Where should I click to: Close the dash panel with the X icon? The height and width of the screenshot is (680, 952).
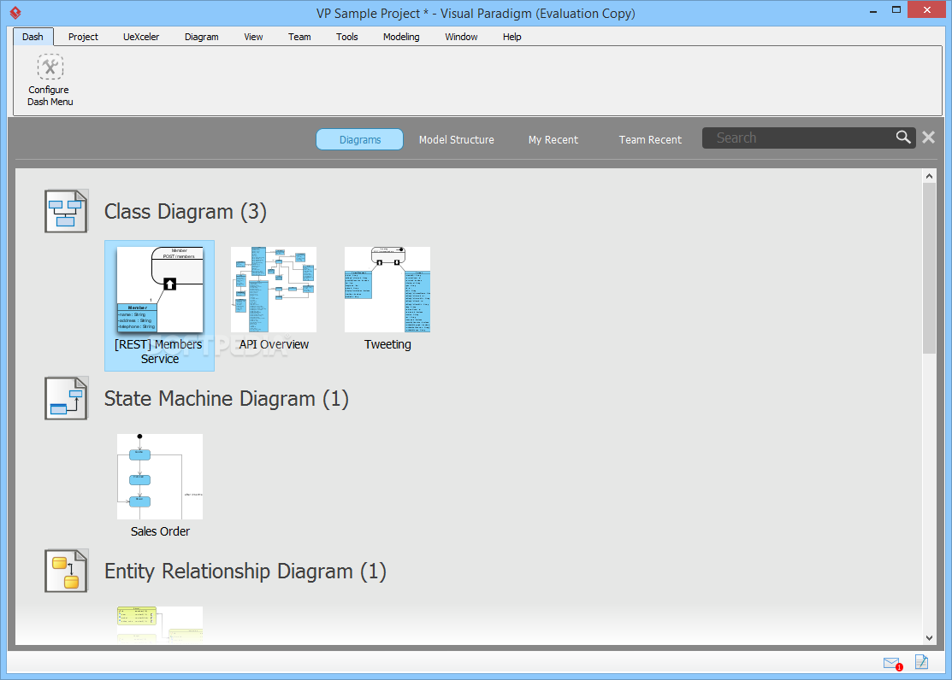[928, 137]
